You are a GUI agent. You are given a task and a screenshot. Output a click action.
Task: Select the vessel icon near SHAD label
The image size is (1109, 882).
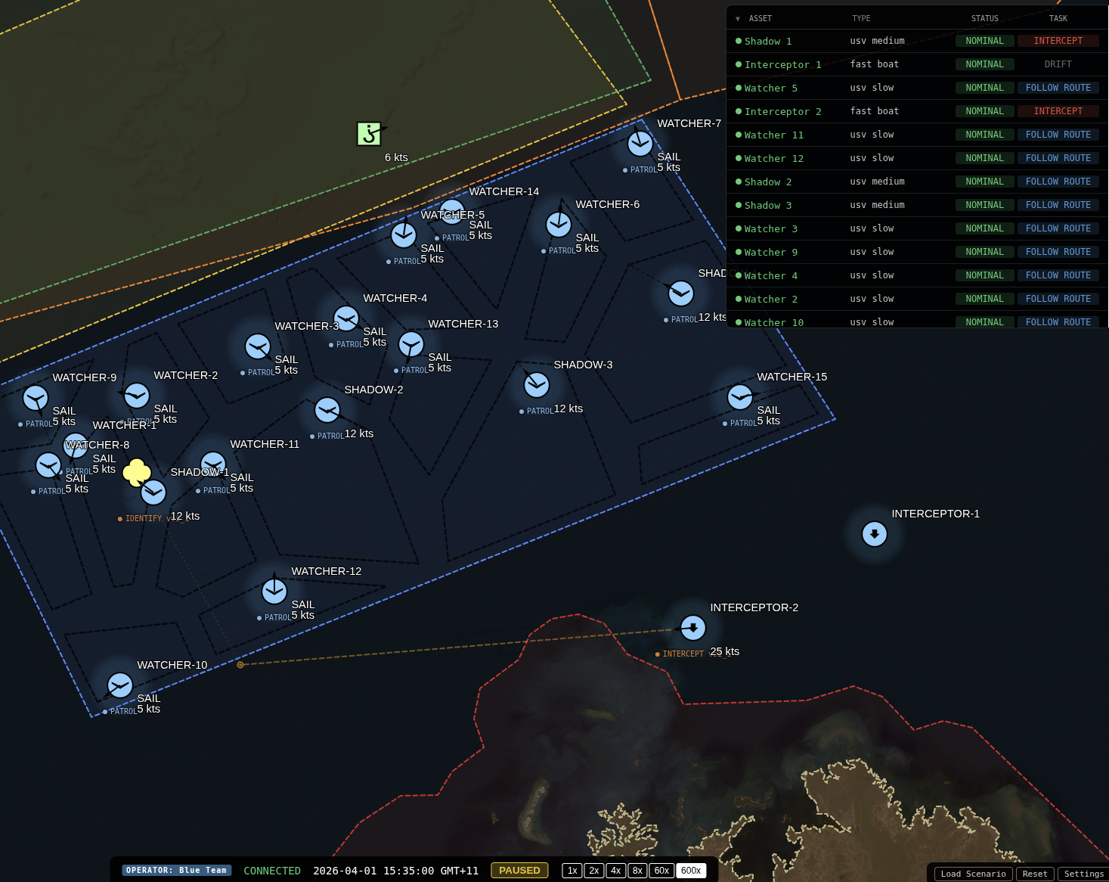pyautogui.click(x=681, y=293)
